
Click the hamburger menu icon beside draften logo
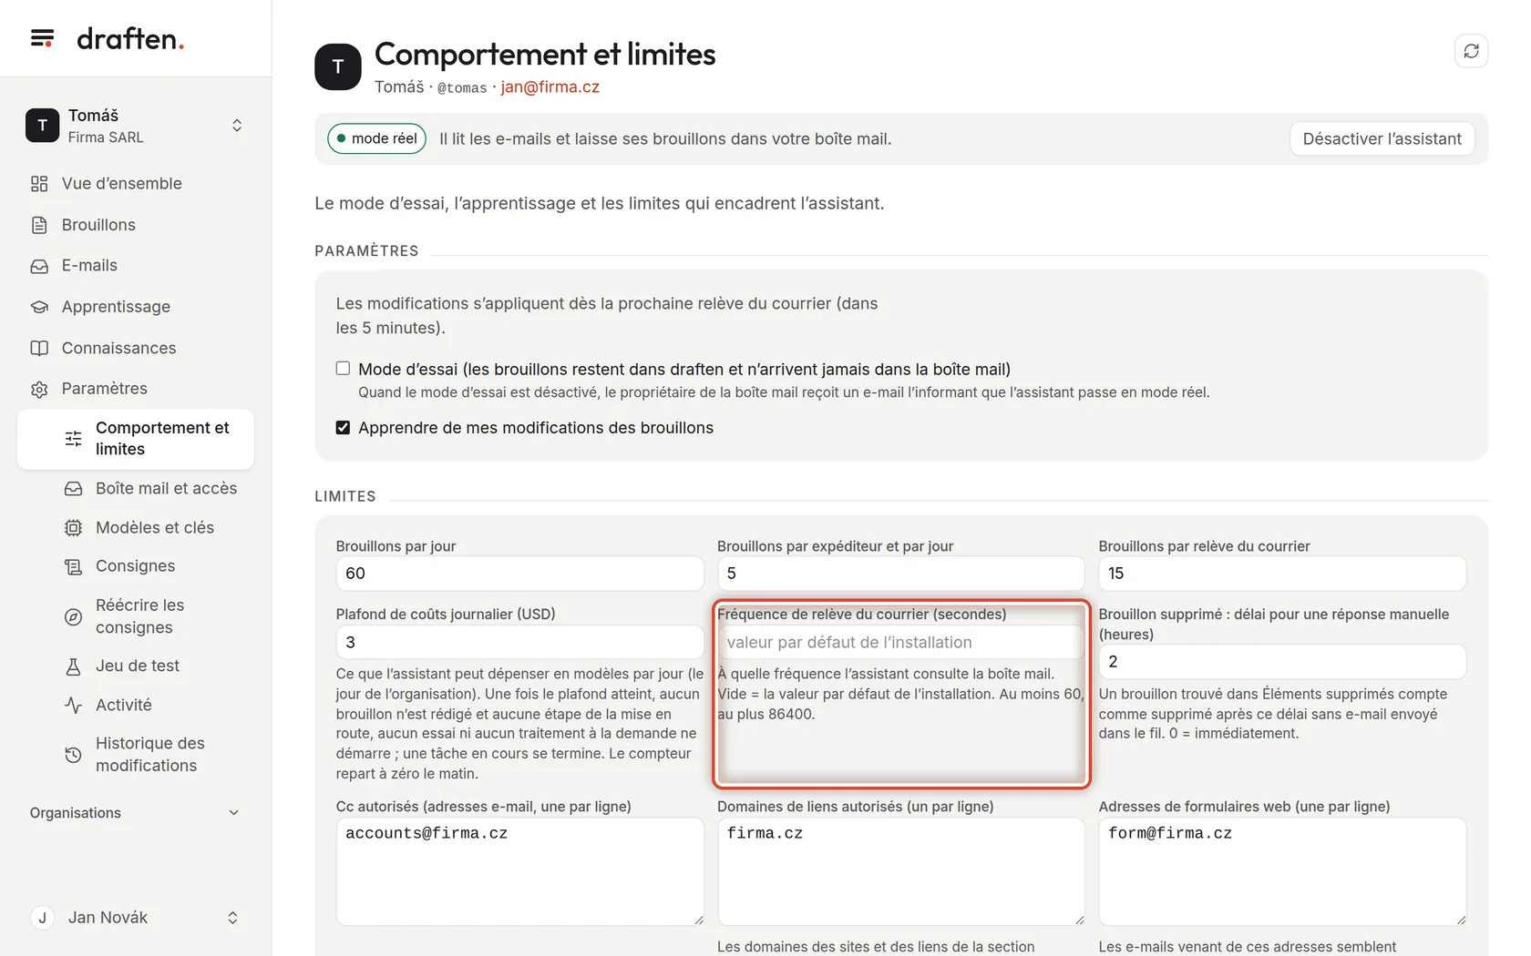click(x=42, y=38)
